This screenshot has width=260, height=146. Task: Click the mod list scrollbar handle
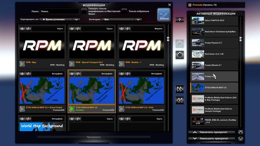pos(168,39)
